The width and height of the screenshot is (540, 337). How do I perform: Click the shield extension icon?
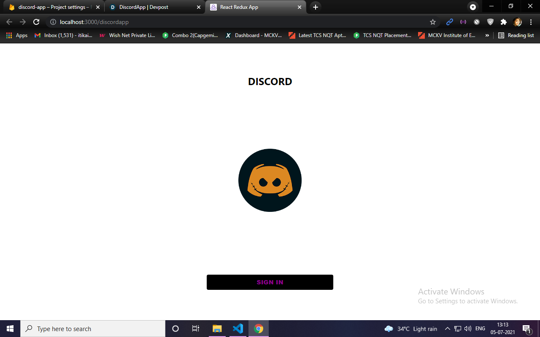tap(490, 22)
